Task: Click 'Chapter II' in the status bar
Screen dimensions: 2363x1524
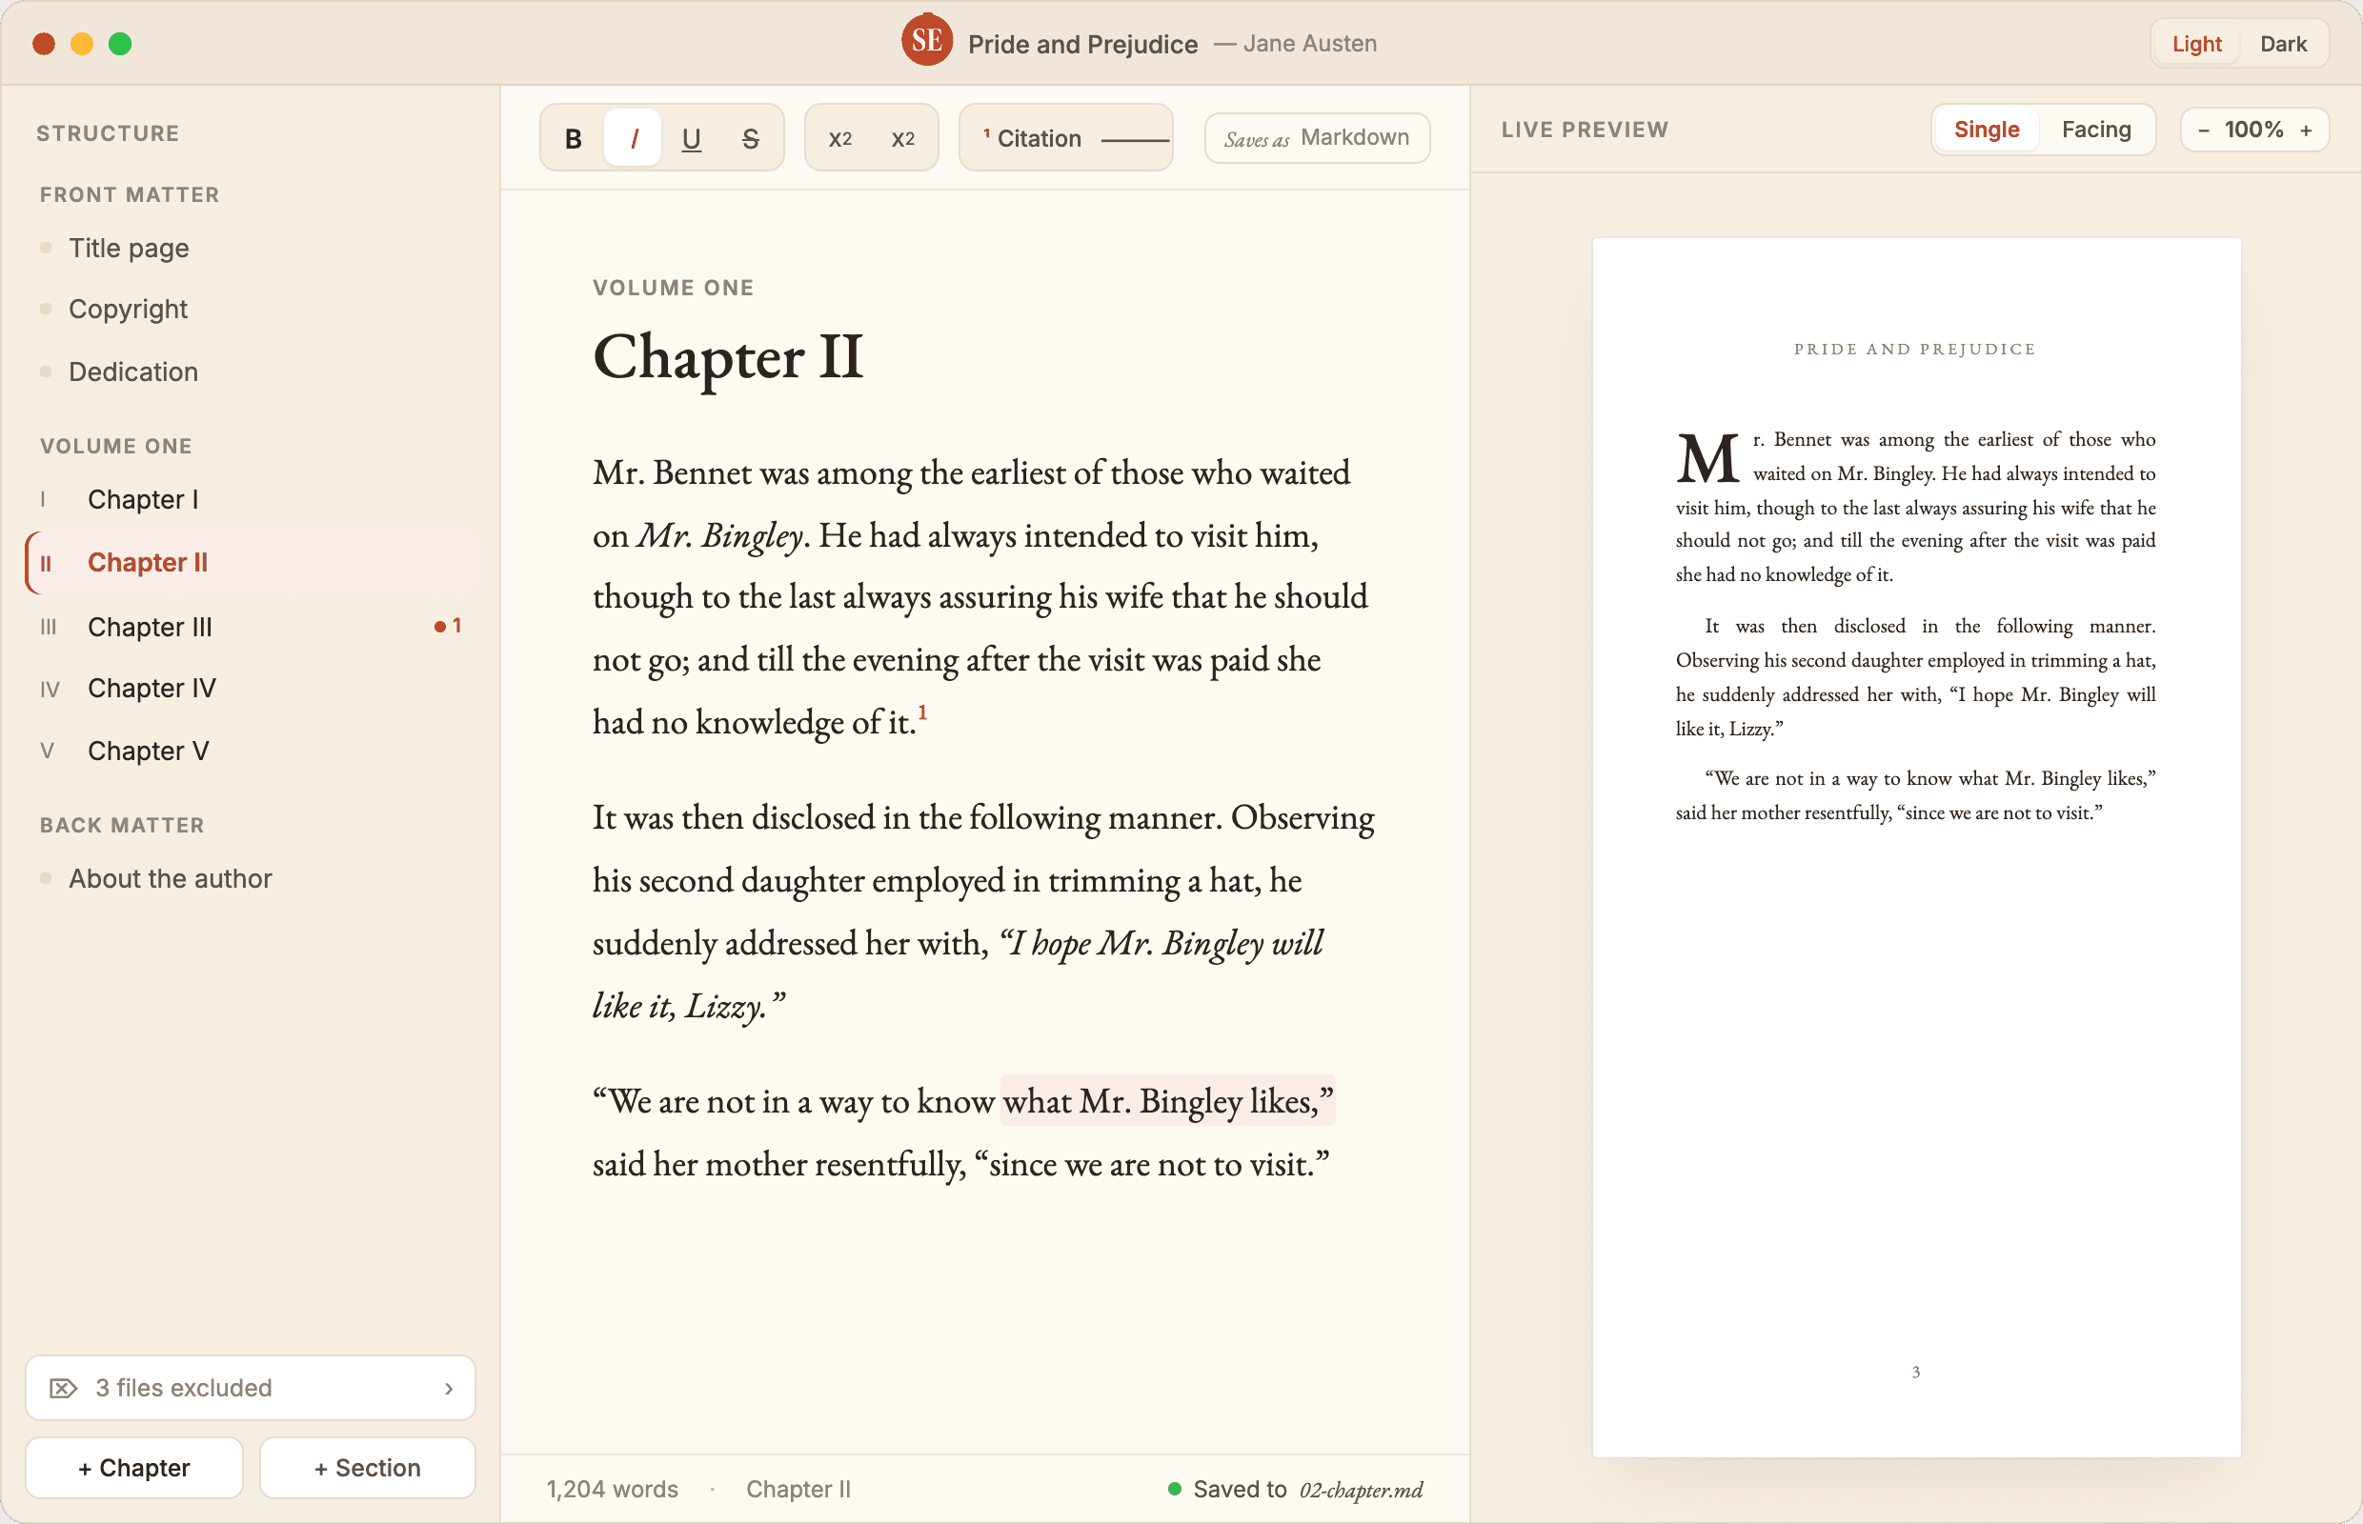Action: [x=798, y=1490]
